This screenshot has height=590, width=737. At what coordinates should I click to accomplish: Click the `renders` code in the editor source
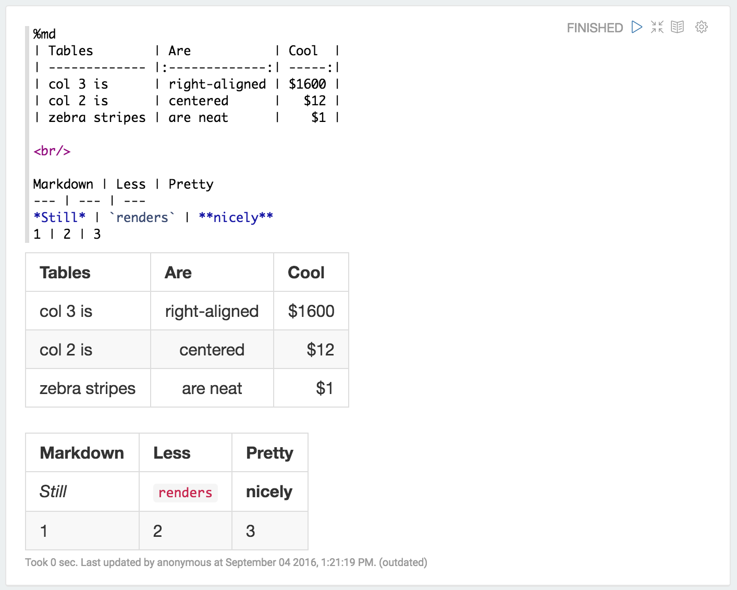pos(142,217)
